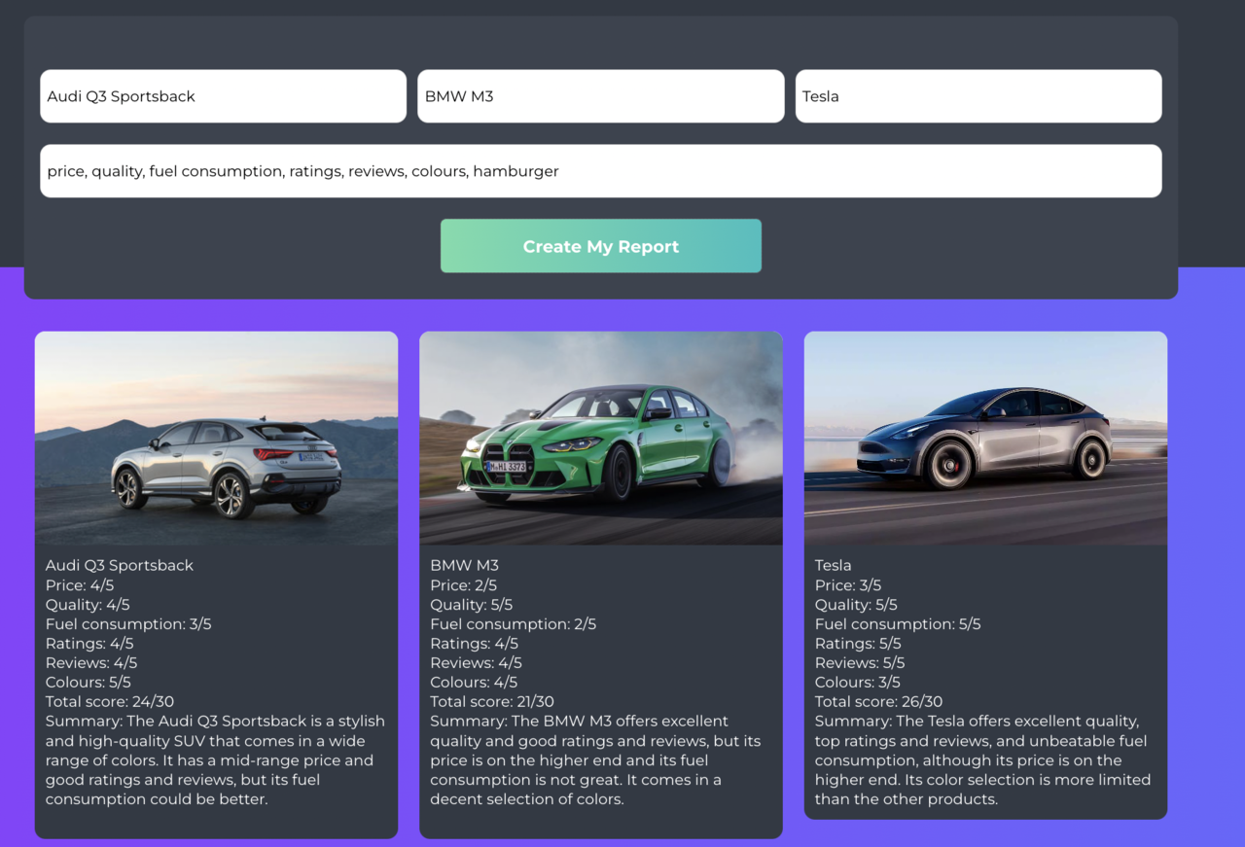Select the Tesla input field
The width and height of the screenshot is (1245, 847).
[978, 95]
